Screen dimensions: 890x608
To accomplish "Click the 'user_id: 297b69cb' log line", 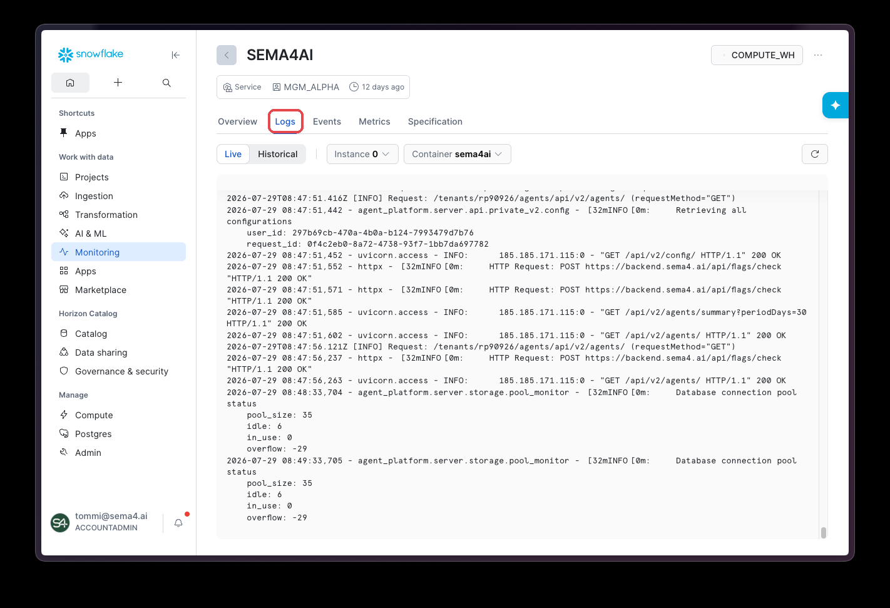I will point(360,232).
